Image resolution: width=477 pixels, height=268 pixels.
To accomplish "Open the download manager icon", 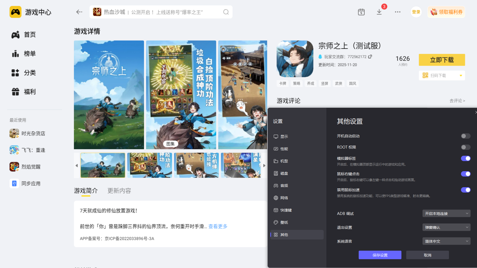I will [379, 12].
